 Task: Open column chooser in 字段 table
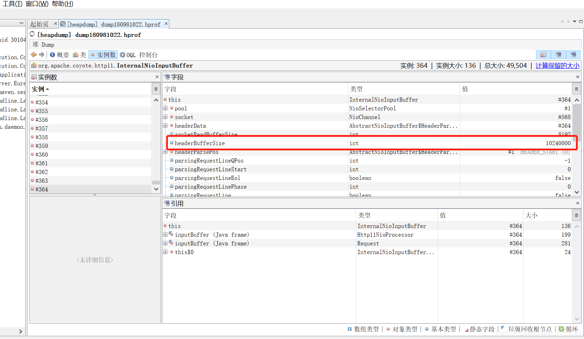tap(576, 89)
